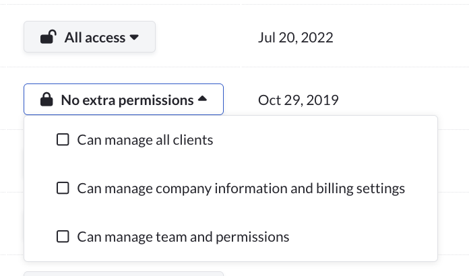Tick the Can manage all clients checkbox
This screenshot has width=469, height=276.
63,140
